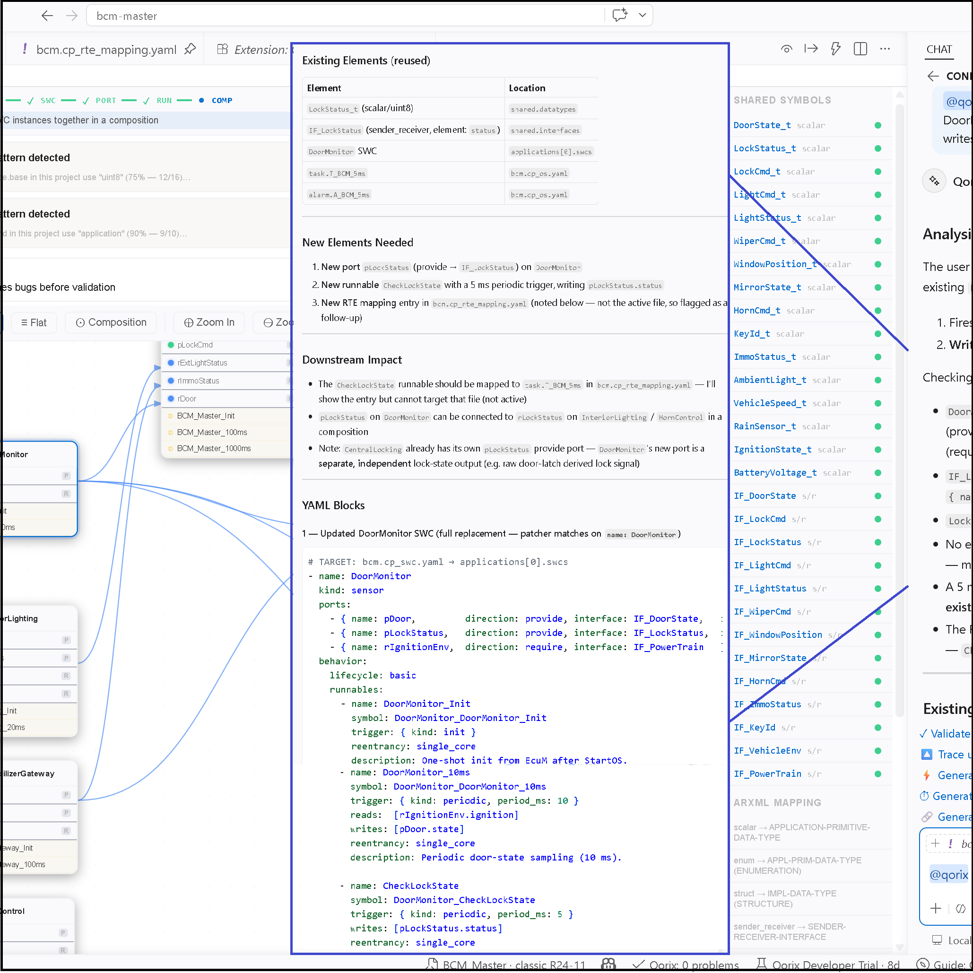Click the bcm-master command center search field
Image resolution: width=973 pixels, height=973 pixels.
[345, 16]
